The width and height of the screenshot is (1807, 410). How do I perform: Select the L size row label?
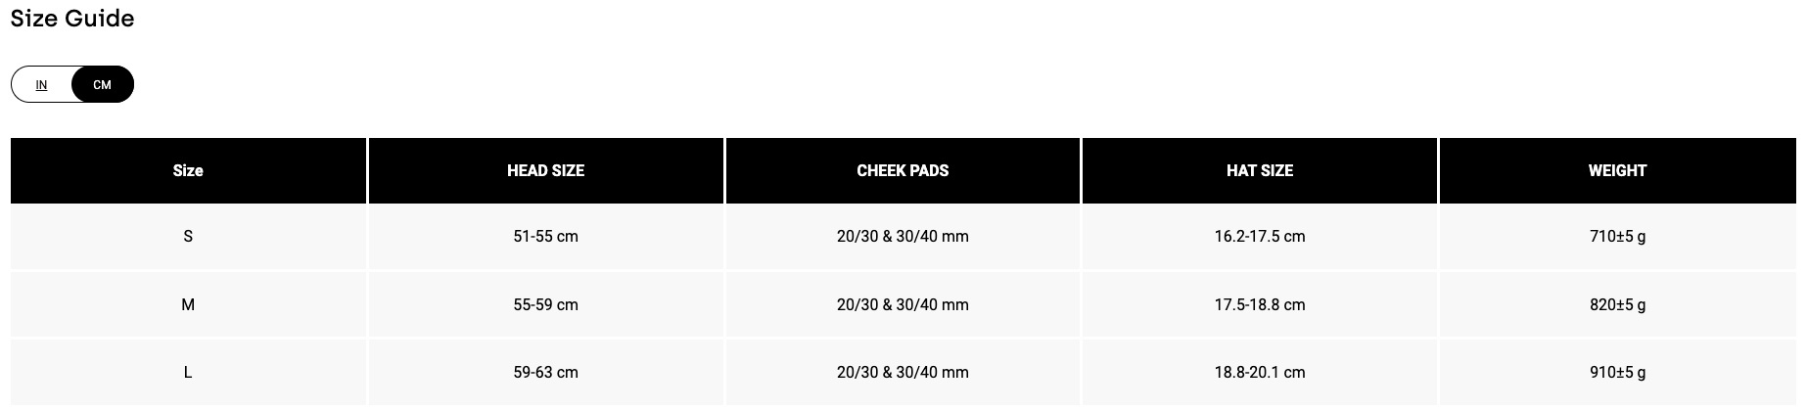coord(188,372)
